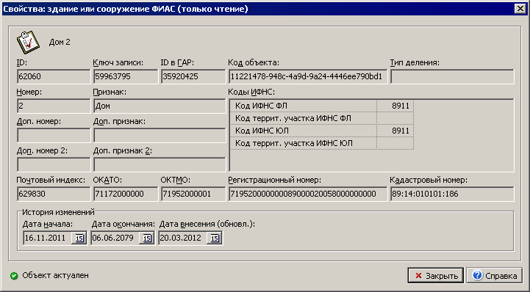This screenshot has width=530, height=292.
Task: Click the 8911 value for Код ИФНС ФЛ
Action: [401, 106]
